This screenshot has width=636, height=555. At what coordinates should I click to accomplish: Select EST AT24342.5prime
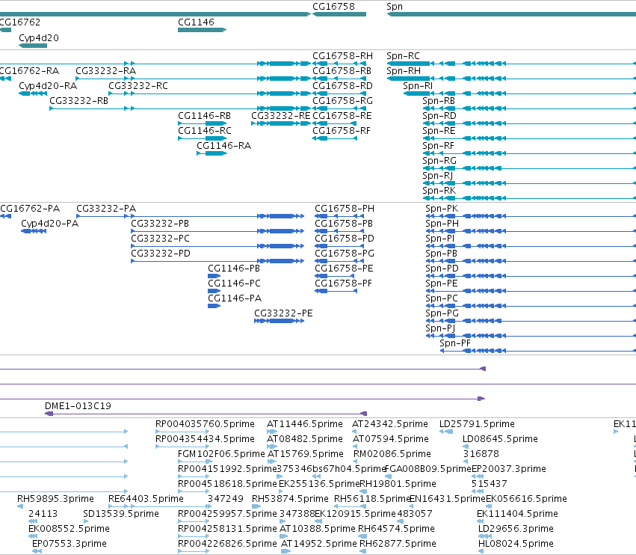pyautogui.click(x=390, y=423)
